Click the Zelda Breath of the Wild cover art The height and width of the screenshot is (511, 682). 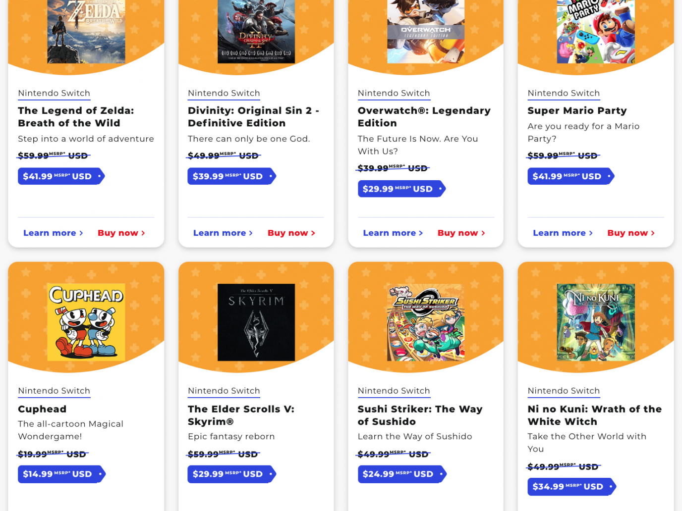click(x=86, y=31)
